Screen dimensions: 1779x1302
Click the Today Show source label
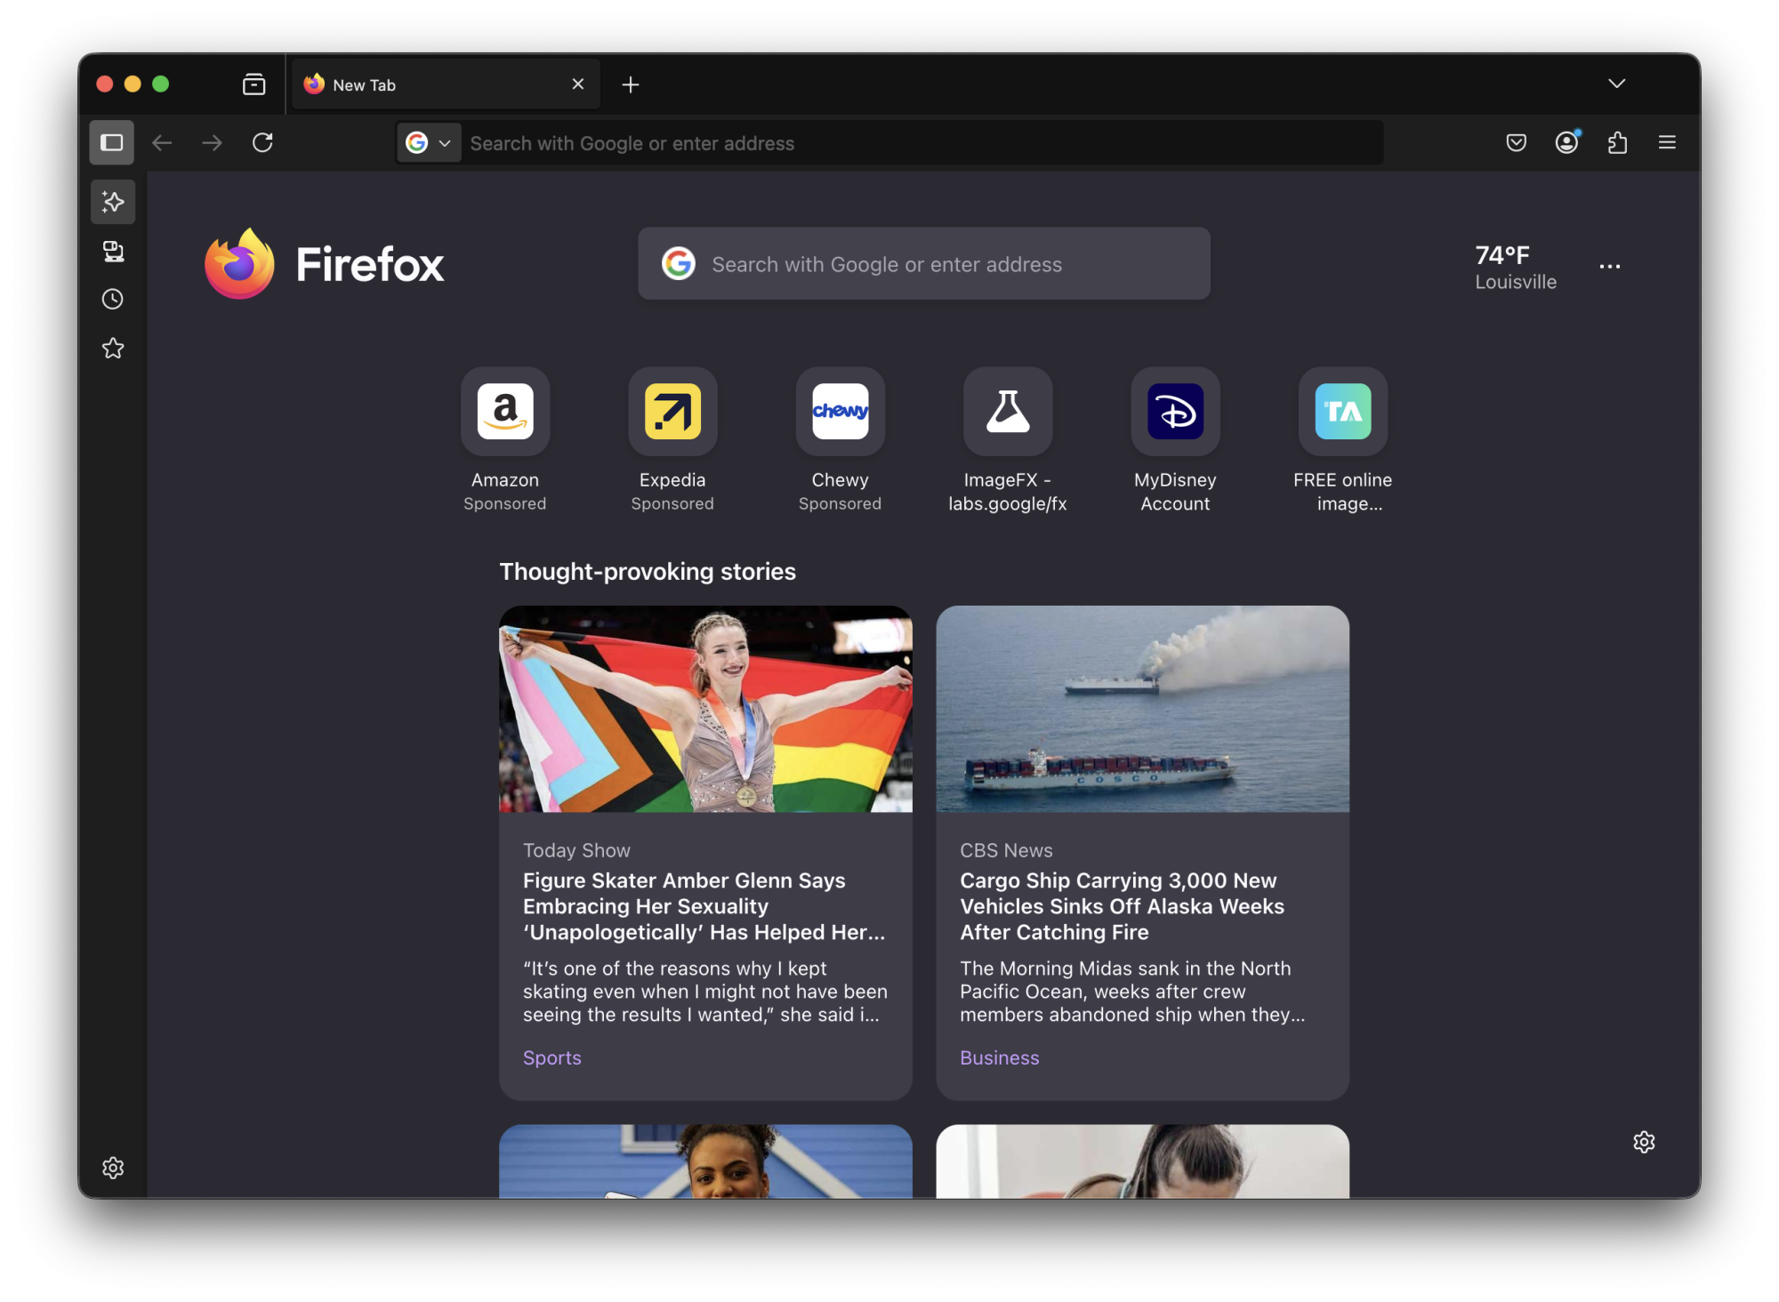576,850
